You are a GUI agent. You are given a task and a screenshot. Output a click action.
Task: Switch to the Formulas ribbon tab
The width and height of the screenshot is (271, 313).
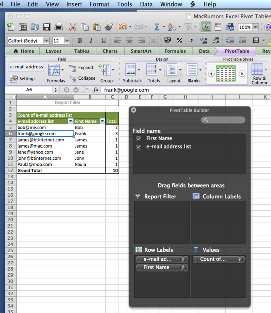(175, 51)
